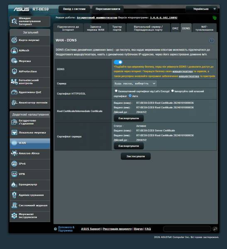This screenshot has width=227, height=249.
Task: Open the Відгук feedback link
Action: [x=138, y=229]
